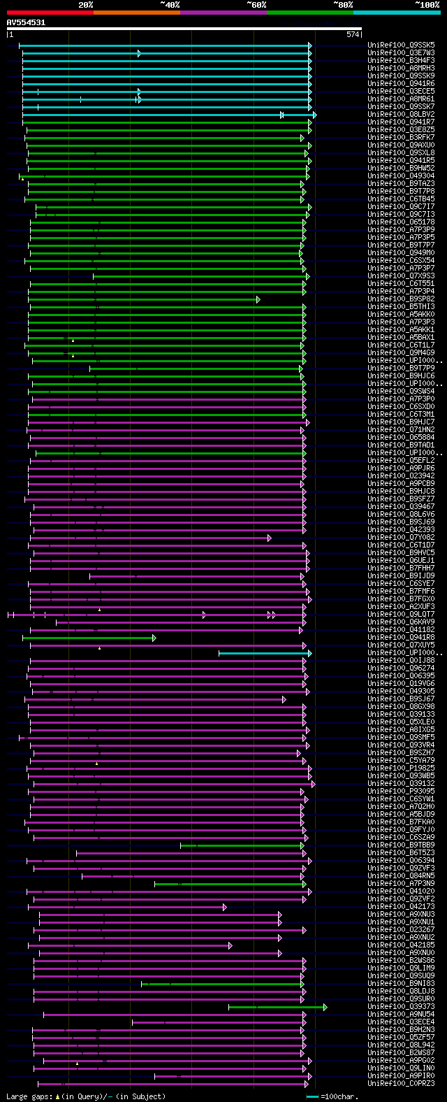This screenshot has width=447, height=1102.
Task: Click label UniRef100_B7FGX0
Action: 401,599
